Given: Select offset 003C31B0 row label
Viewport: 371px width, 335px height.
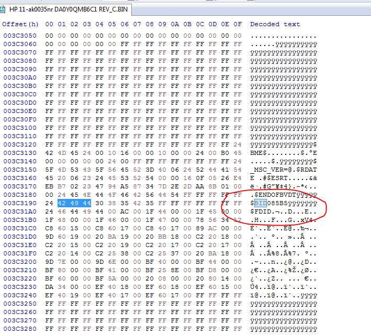Looking at the screenshot, I should pyautogui.click(x=20, y=220).
